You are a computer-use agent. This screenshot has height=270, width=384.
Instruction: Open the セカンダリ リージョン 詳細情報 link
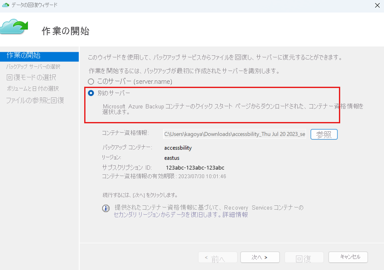(x=181, y=215)
